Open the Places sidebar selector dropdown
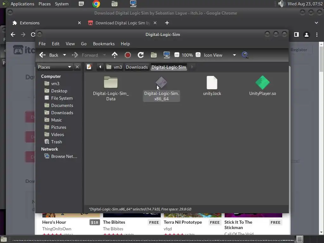 click(x=54, y=67)
